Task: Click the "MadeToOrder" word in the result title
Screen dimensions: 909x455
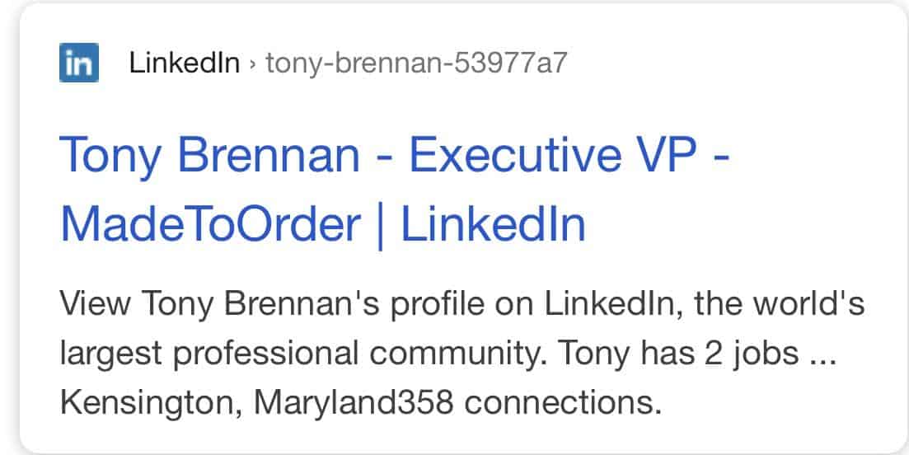Action: click(210, 224)
